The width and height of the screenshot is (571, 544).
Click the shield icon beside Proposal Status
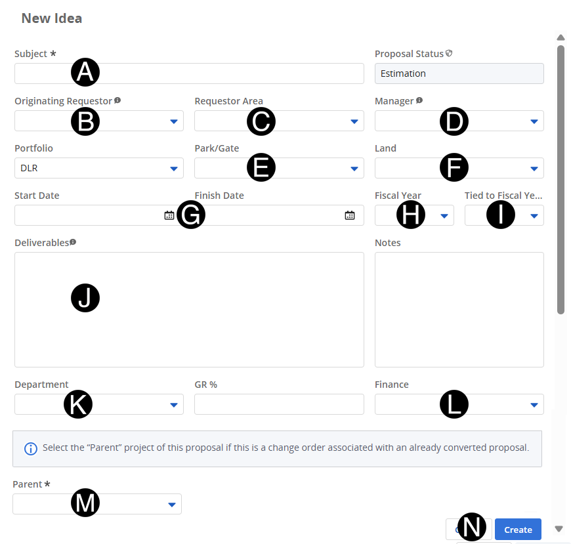[x=449, y=53]
